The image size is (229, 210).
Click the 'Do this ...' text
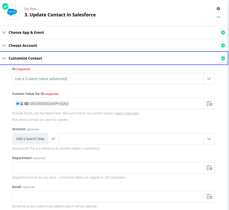[32, 9]
